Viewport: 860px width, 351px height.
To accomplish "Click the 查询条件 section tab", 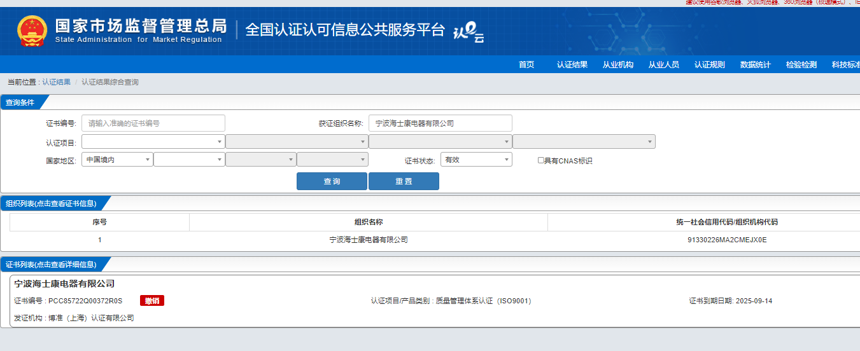I will click(21, 102).
